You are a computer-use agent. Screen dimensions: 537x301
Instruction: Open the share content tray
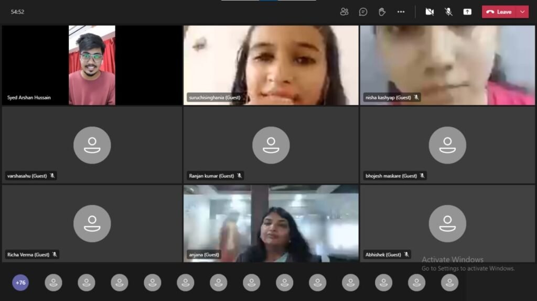[x=467, y=12]
